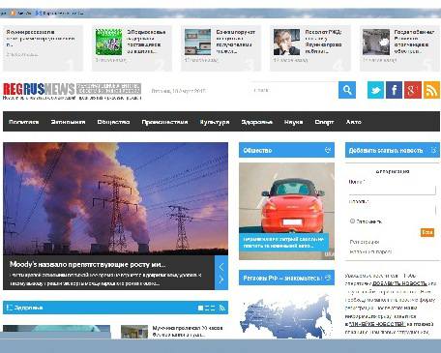Open the Facebook social icon
Viewport: 441px width, 353px height.
[x=394, y=90]
